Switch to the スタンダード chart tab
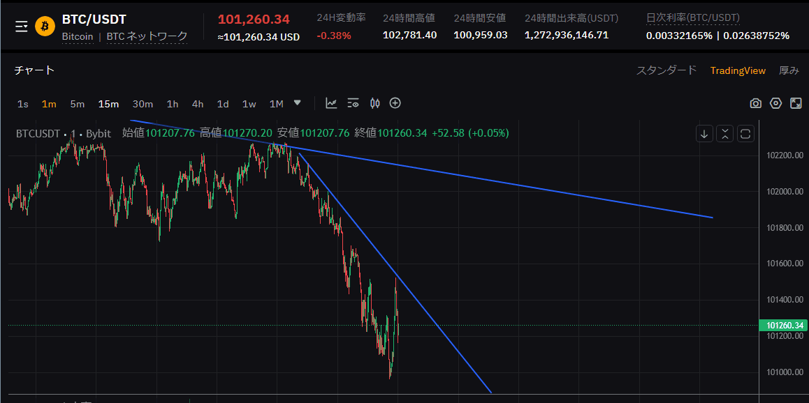 (666, 70)
